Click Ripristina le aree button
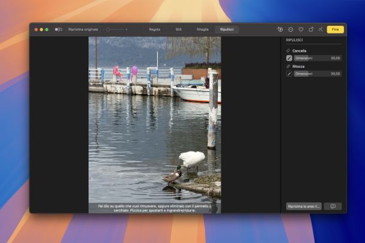 coord(304,206)
